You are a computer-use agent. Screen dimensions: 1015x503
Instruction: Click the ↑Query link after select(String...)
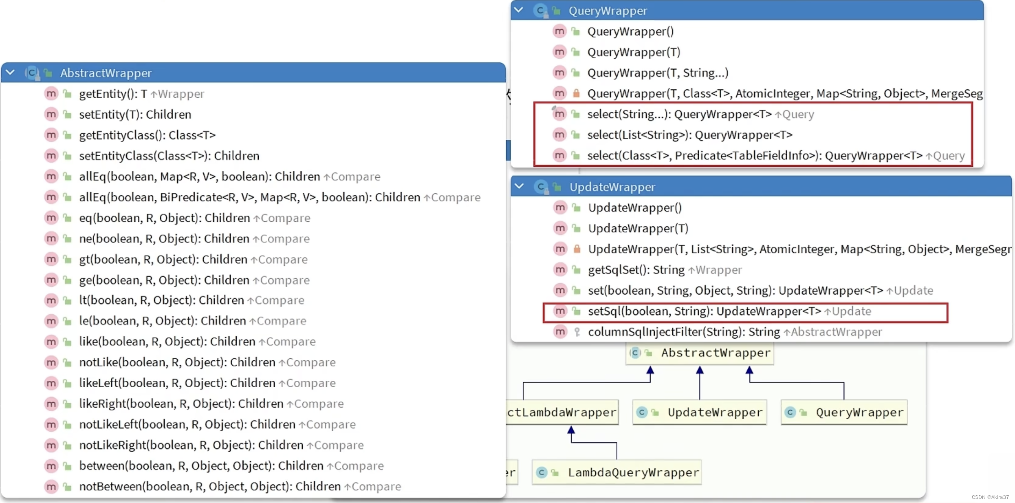point(795,115)
